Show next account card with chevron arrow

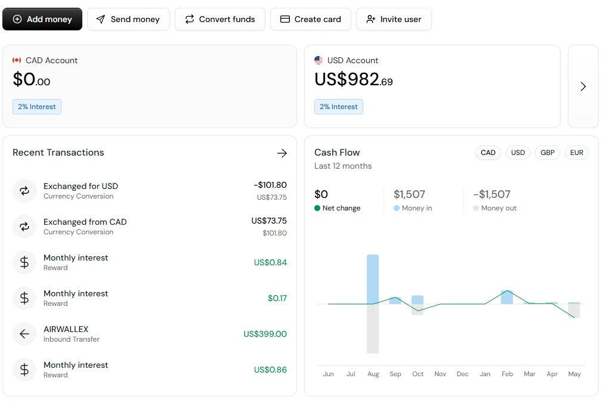click(583, 86)
